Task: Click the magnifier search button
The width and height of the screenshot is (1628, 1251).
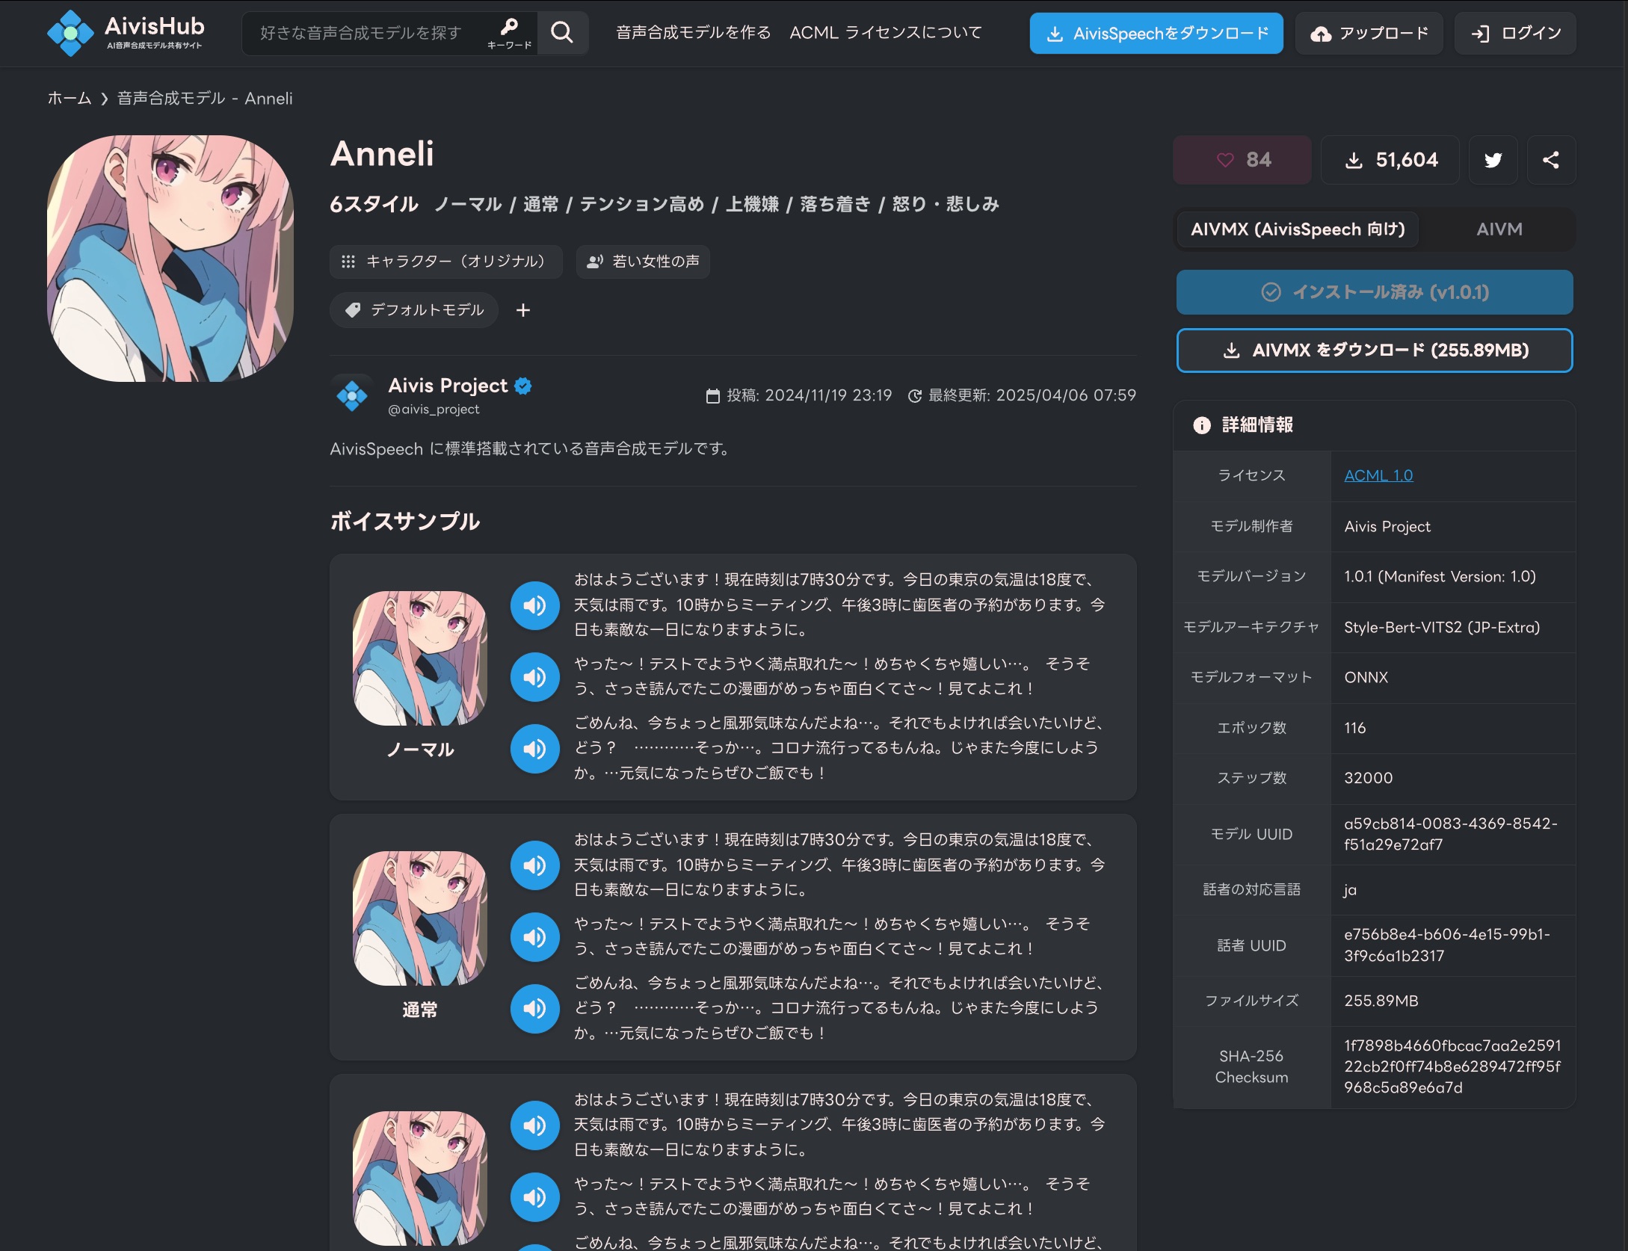Action: [x=562, y=33]
